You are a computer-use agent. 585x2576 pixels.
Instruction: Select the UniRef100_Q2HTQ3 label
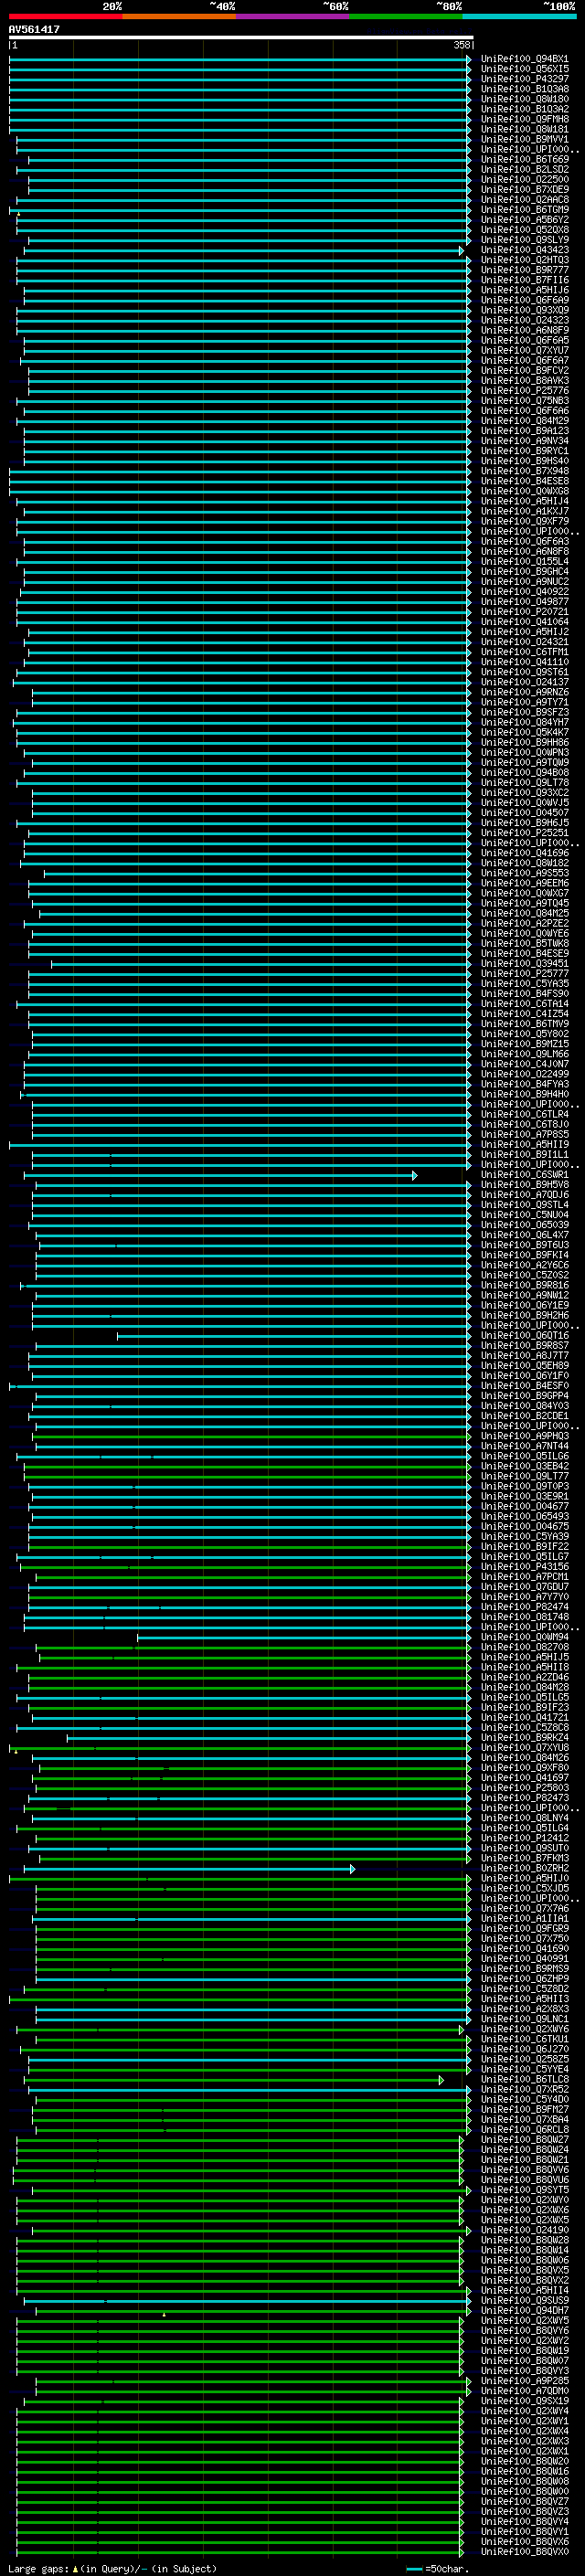(x=524, y=260)
